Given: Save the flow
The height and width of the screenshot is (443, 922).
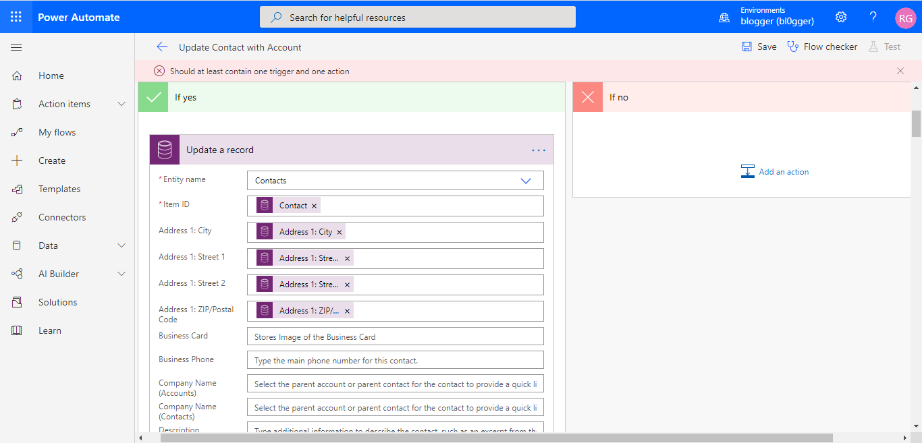Looking at the screenshot, I should (x=759, y=47).
